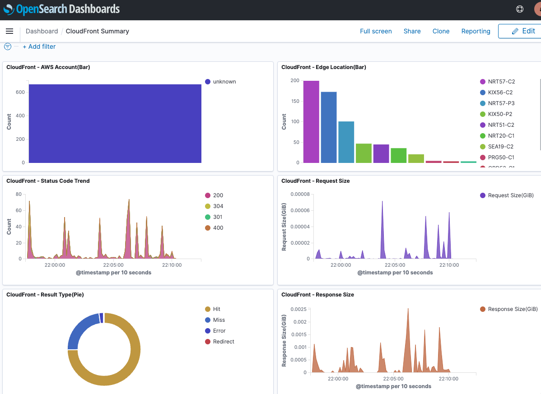Image resolution: width=541 pixels, height=394 pixels.
Task: Toggle the Response Size(GiB) legend entry
Action: pos(509,309)
